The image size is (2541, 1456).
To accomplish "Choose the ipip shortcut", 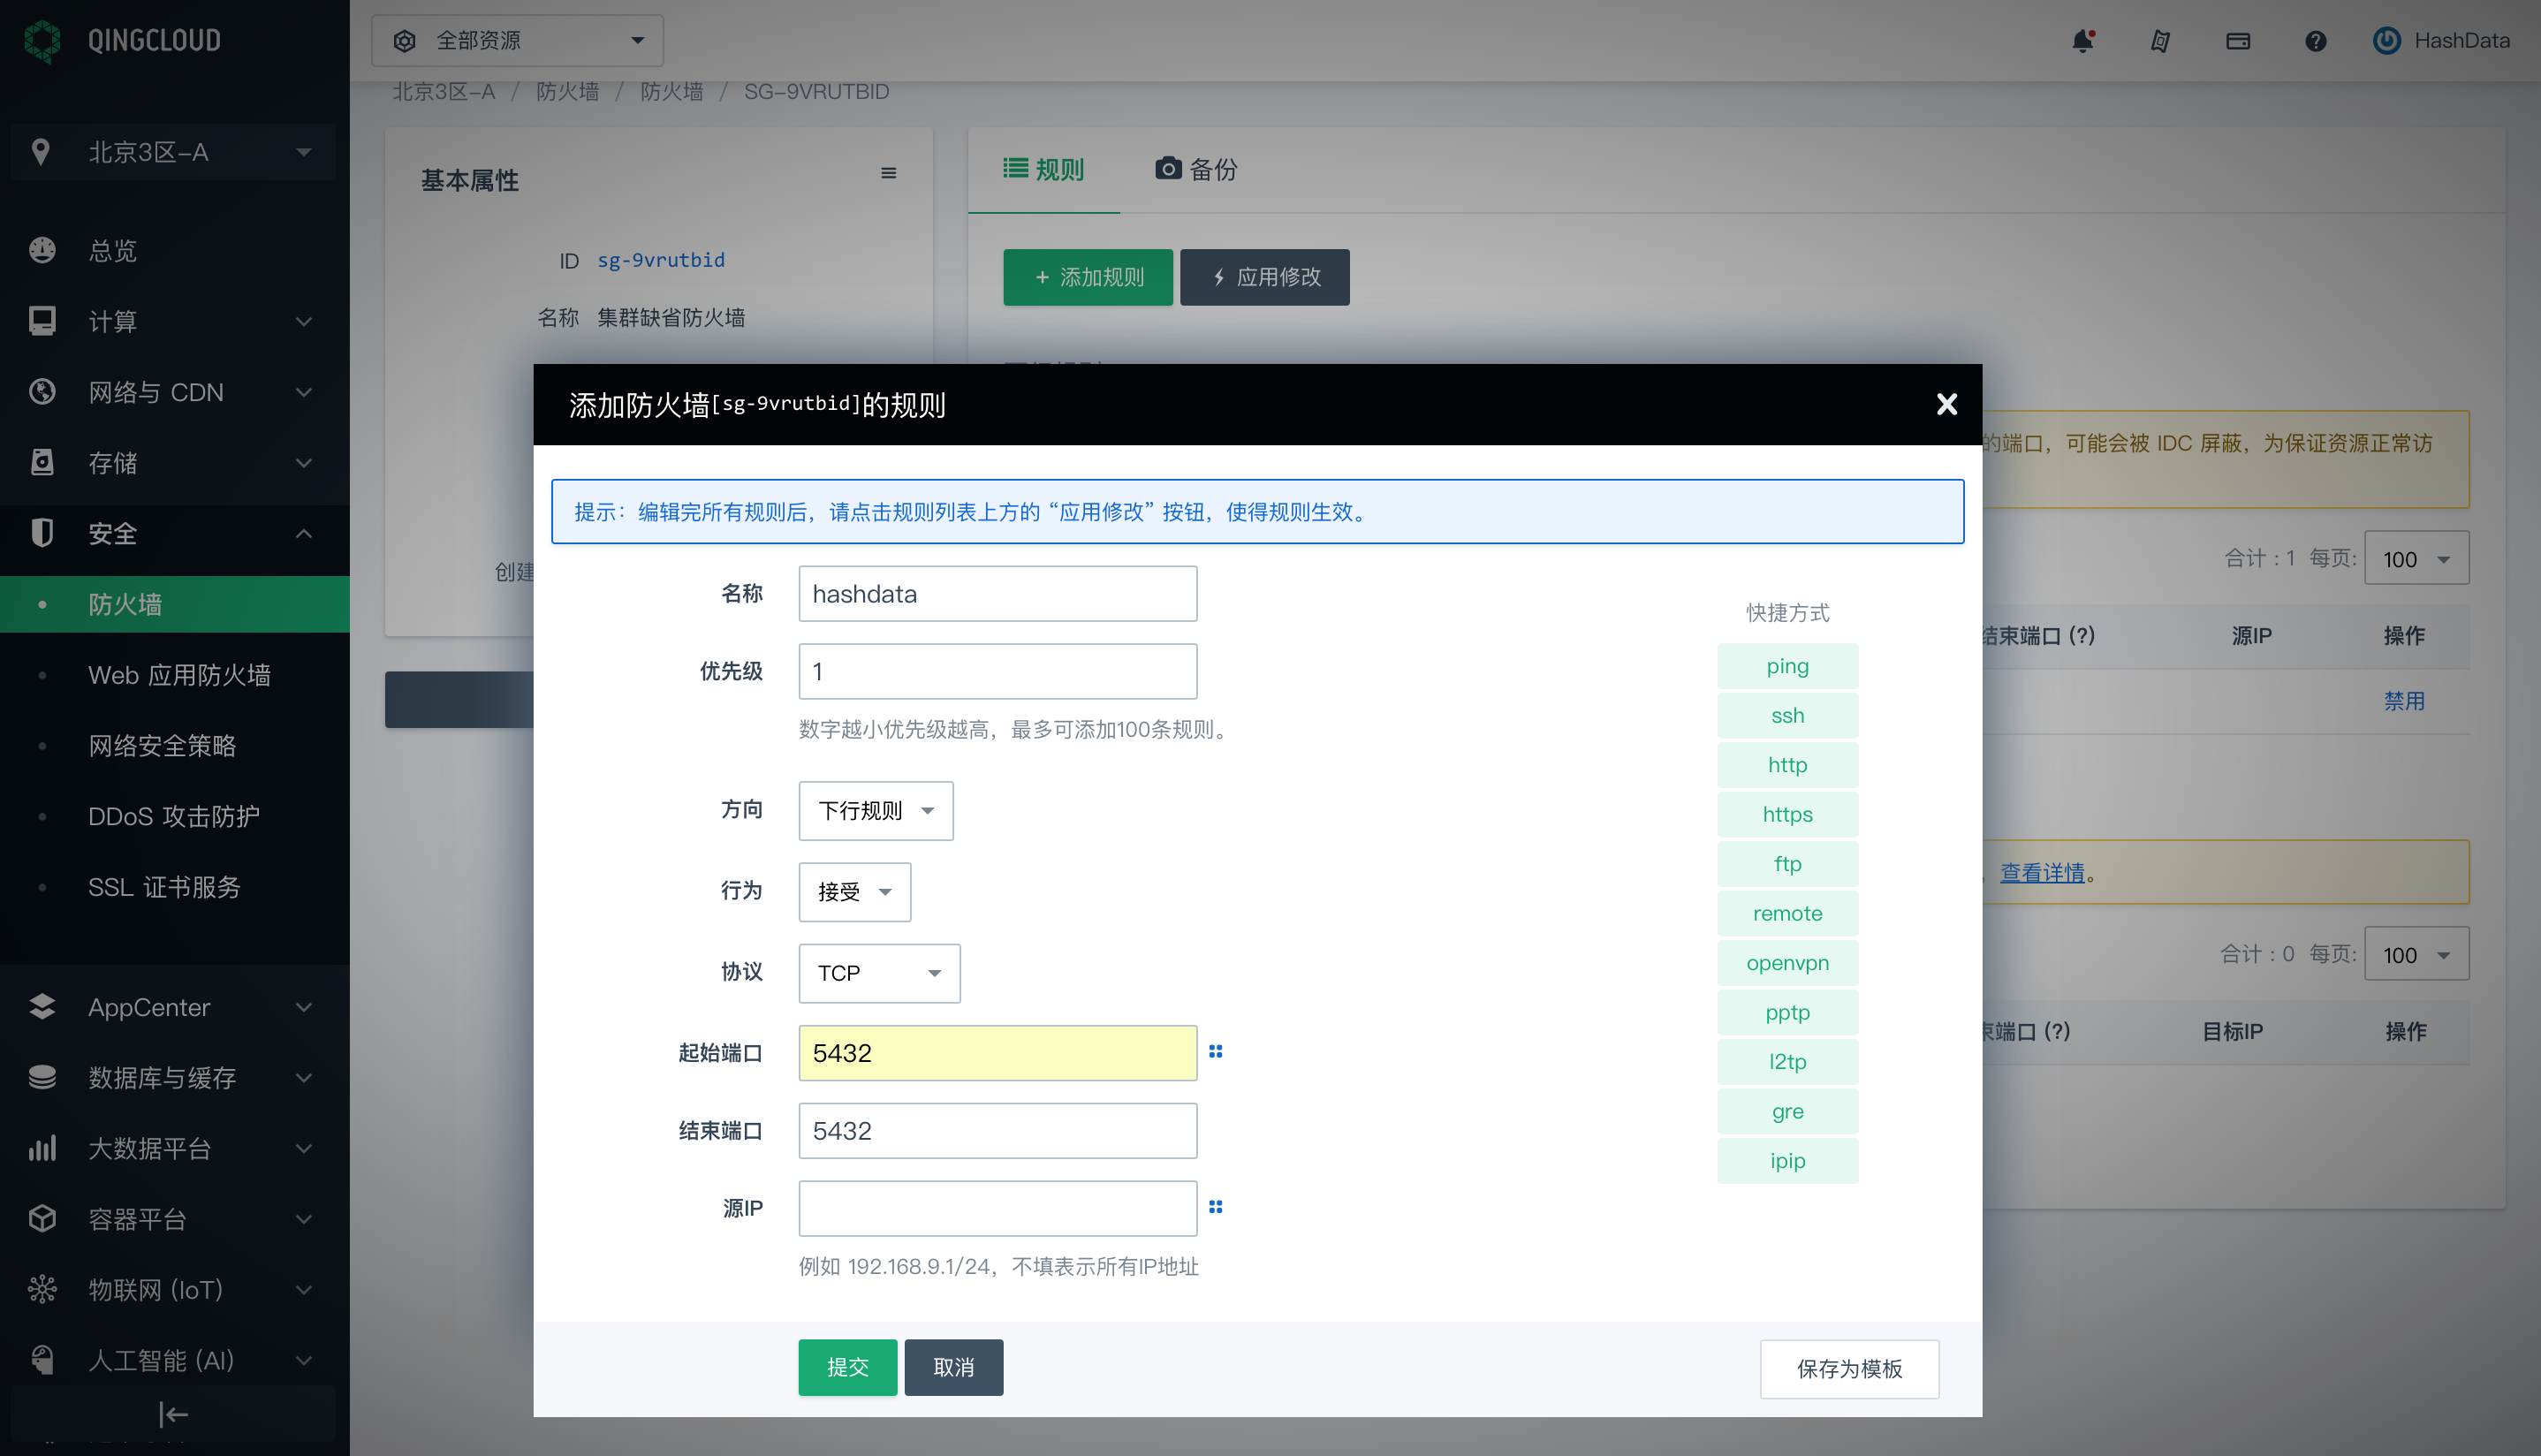I will [1787, 1160].
